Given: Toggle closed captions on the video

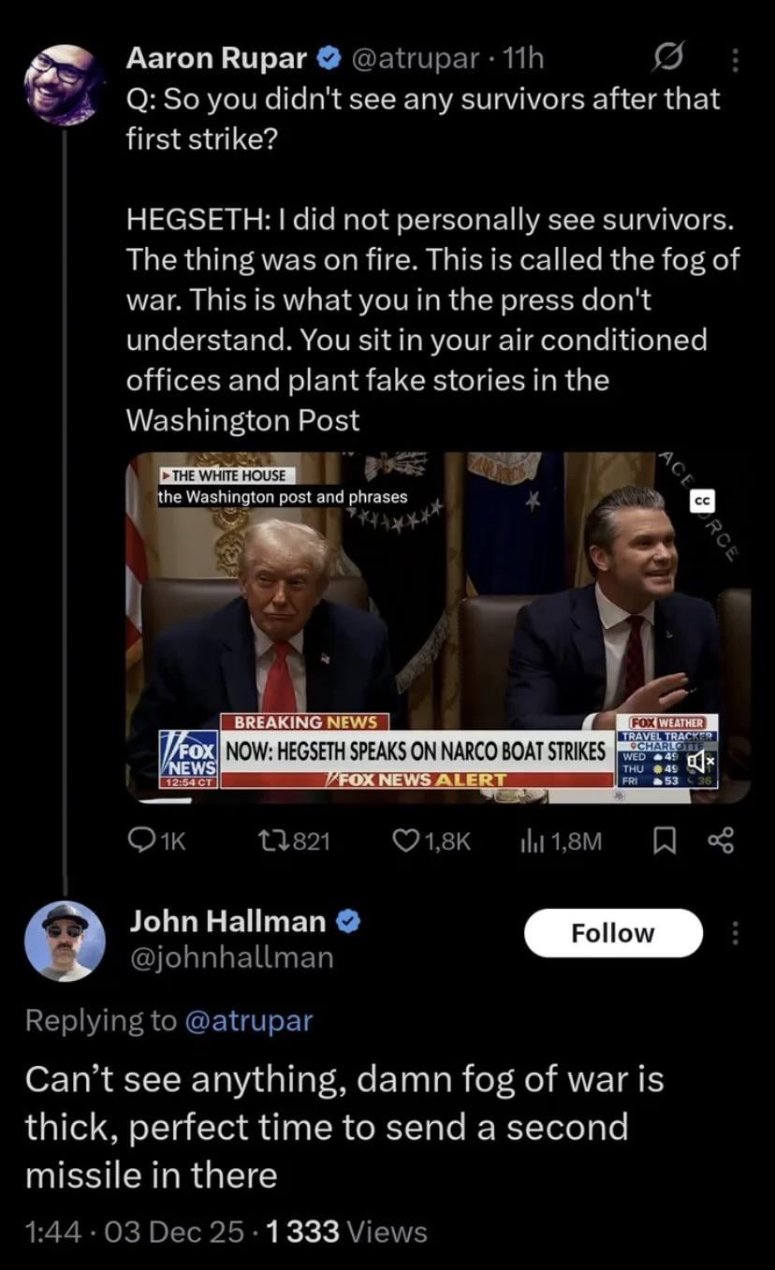Looking at the screenshot, I should tap(702, 502).
